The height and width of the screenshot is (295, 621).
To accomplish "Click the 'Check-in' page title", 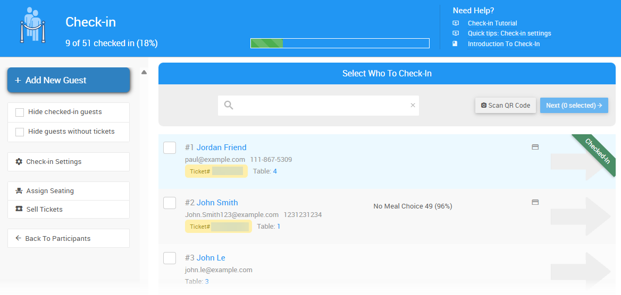I will (91, 22).
